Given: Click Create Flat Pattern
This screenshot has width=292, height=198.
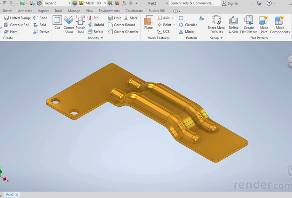Looking at the screenshot, I should 249,24.
